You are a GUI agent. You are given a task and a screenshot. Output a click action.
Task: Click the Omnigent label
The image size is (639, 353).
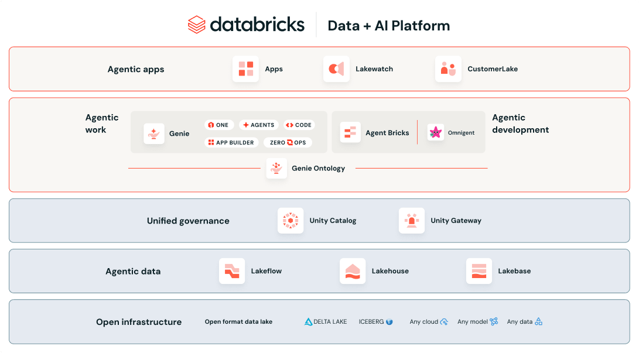462,133
